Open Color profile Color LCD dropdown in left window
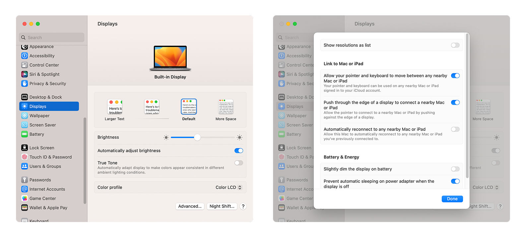 point(229,187)
